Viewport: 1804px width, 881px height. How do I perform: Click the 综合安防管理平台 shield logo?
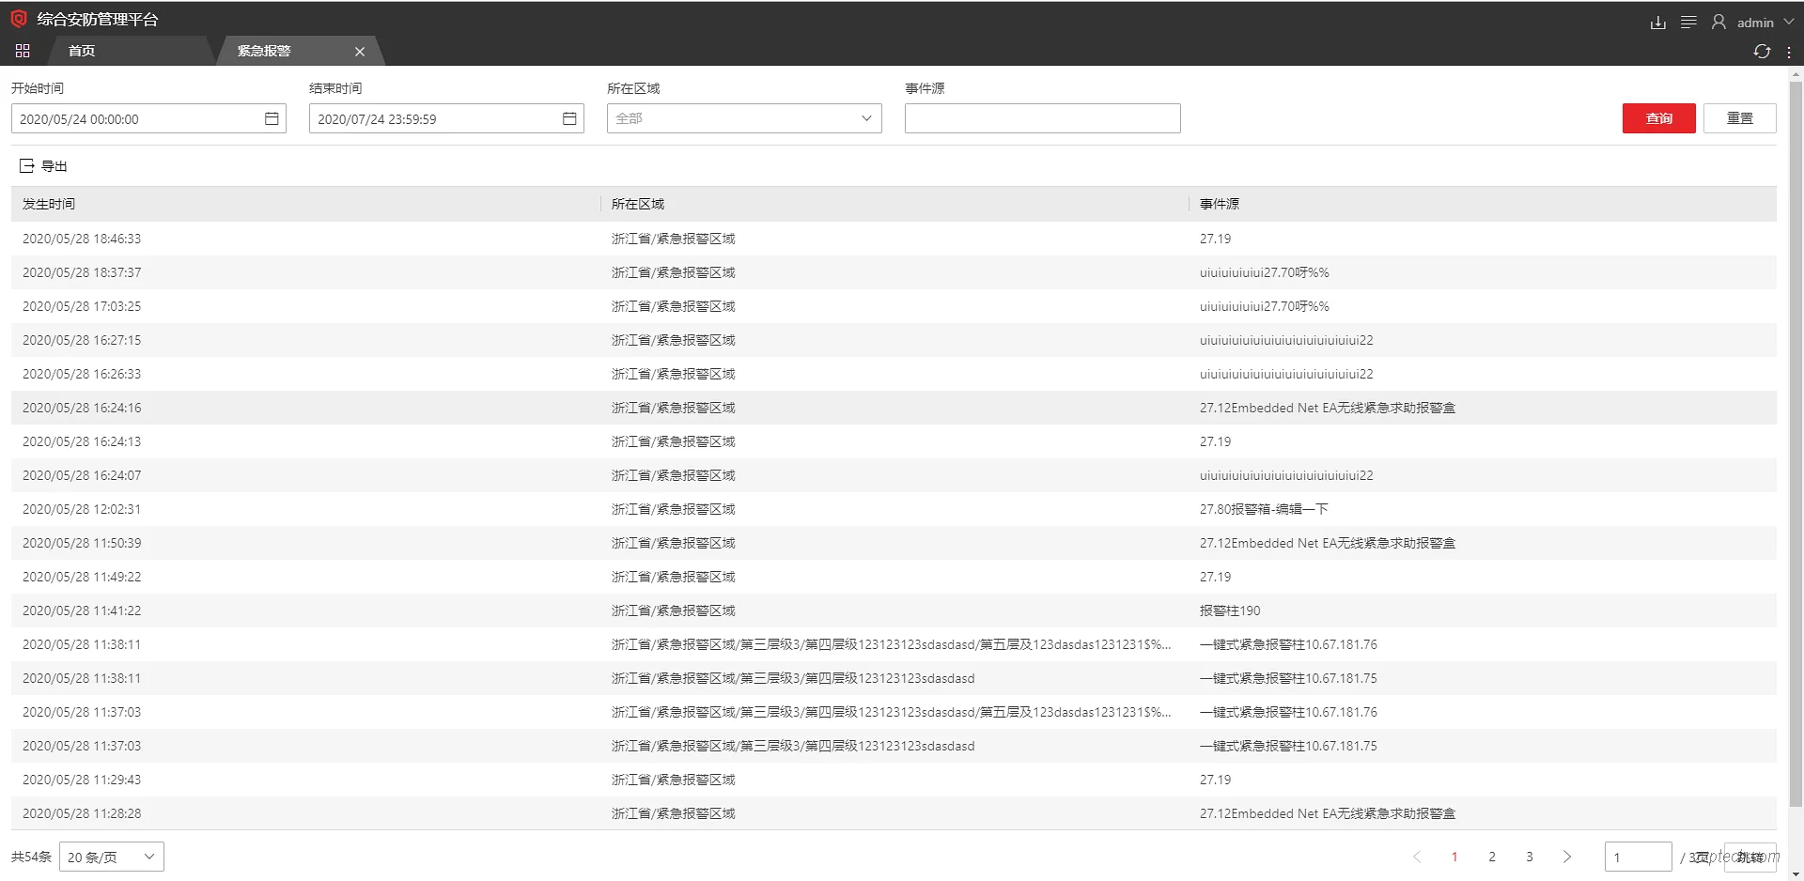(x=18, y=18)
